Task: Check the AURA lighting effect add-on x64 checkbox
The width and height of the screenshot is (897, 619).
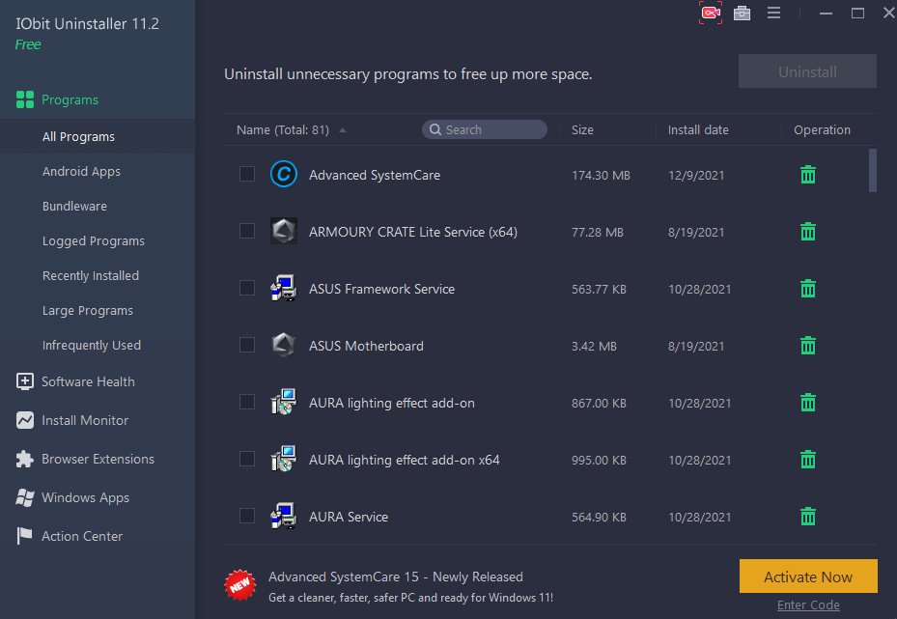Action: (x=247, y=460)
